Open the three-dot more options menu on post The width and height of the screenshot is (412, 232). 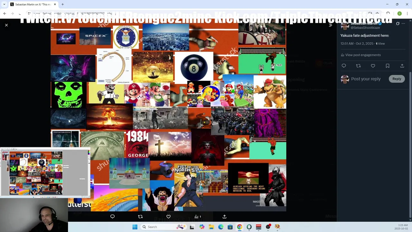coord(403,24)
